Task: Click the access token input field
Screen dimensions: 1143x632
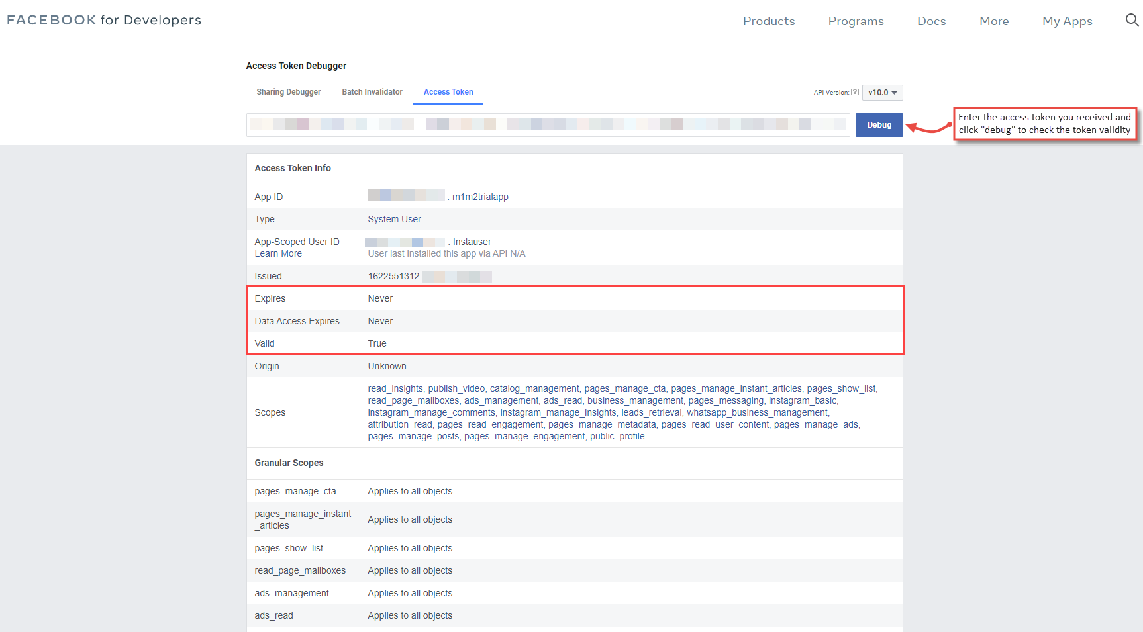Action: pyautogui.click(x=548, y=125)
